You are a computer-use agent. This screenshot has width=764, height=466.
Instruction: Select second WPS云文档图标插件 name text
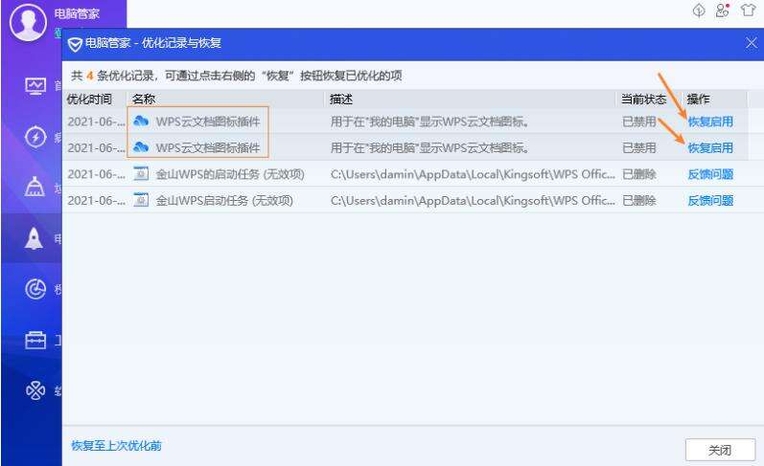(x=208, y=148)
